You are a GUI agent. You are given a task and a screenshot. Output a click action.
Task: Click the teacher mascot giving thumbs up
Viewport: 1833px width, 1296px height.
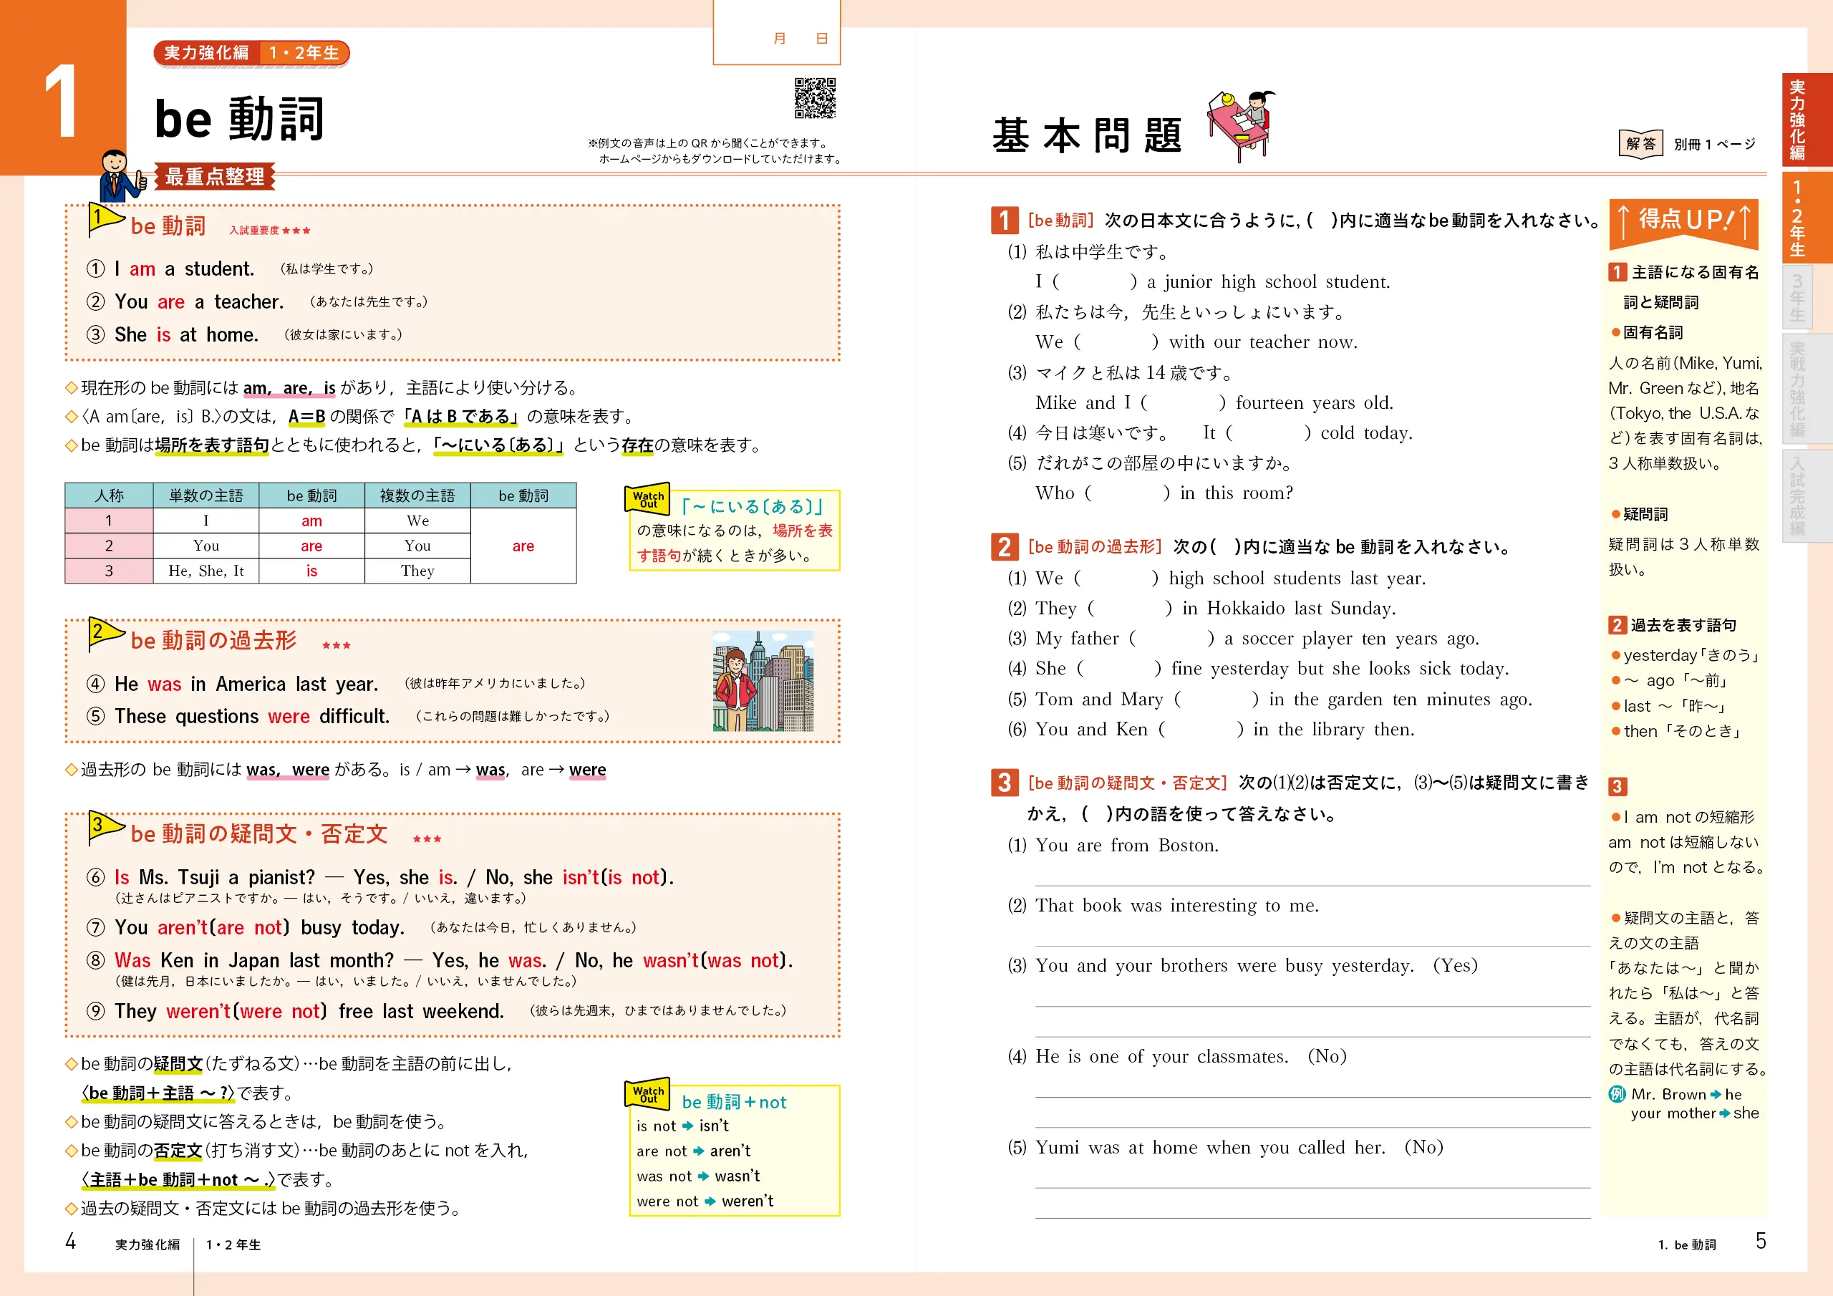coord(122,175)
